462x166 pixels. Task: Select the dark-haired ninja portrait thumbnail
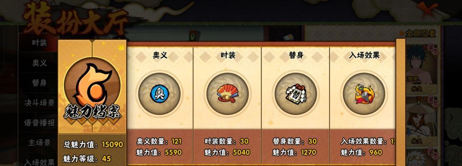coord(422,68)
